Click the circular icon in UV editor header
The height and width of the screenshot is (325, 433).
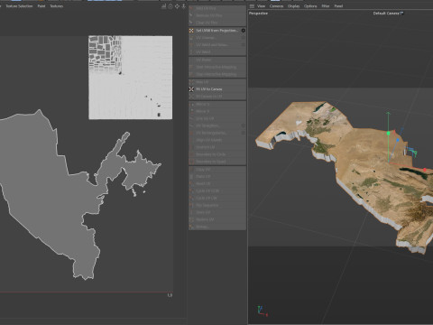(170, 6)
